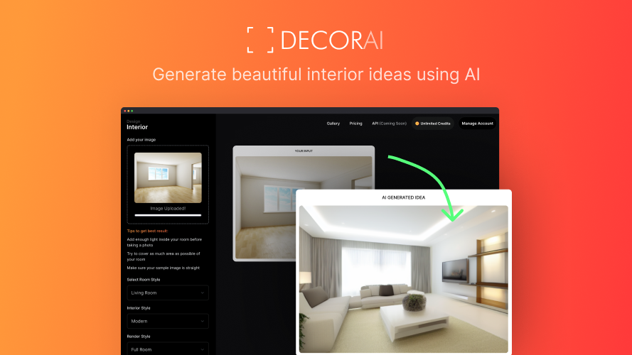
Task: Click the 'Interior' heading in sidebar
Action: point(137,127)
